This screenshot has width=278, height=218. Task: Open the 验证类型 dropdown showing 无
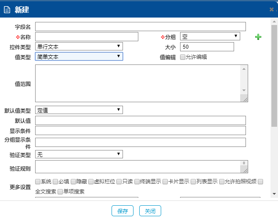79,154
